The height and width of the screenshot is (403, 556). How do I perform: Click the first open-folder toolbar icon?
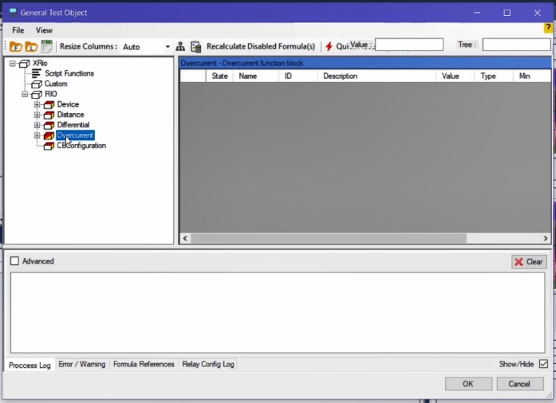coord(15,47)
